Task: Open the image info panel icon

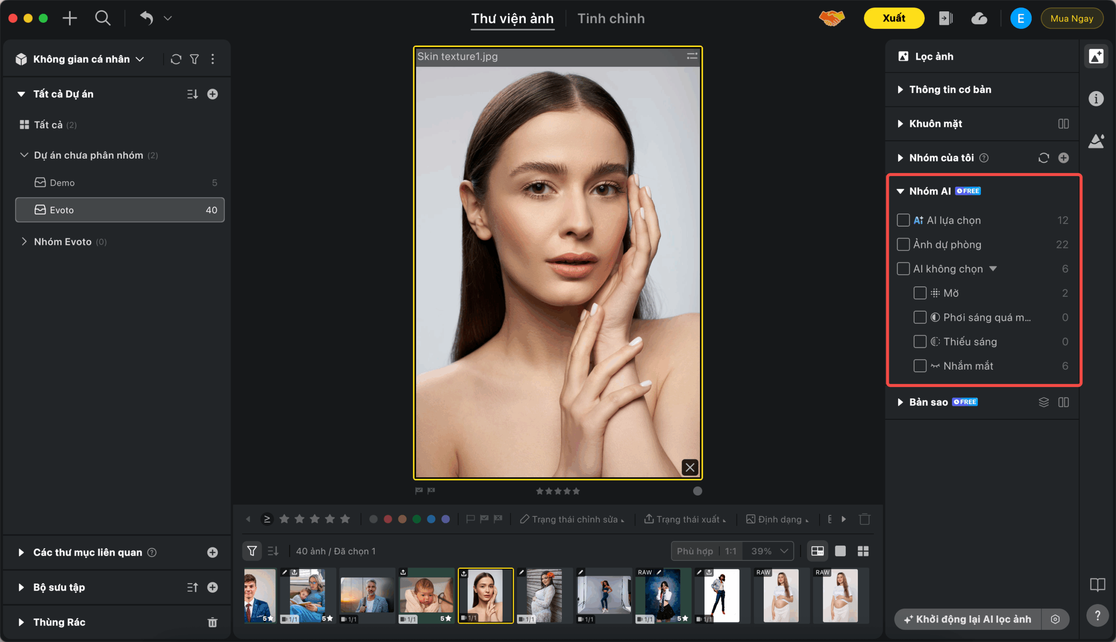Action: [1096, 99]
